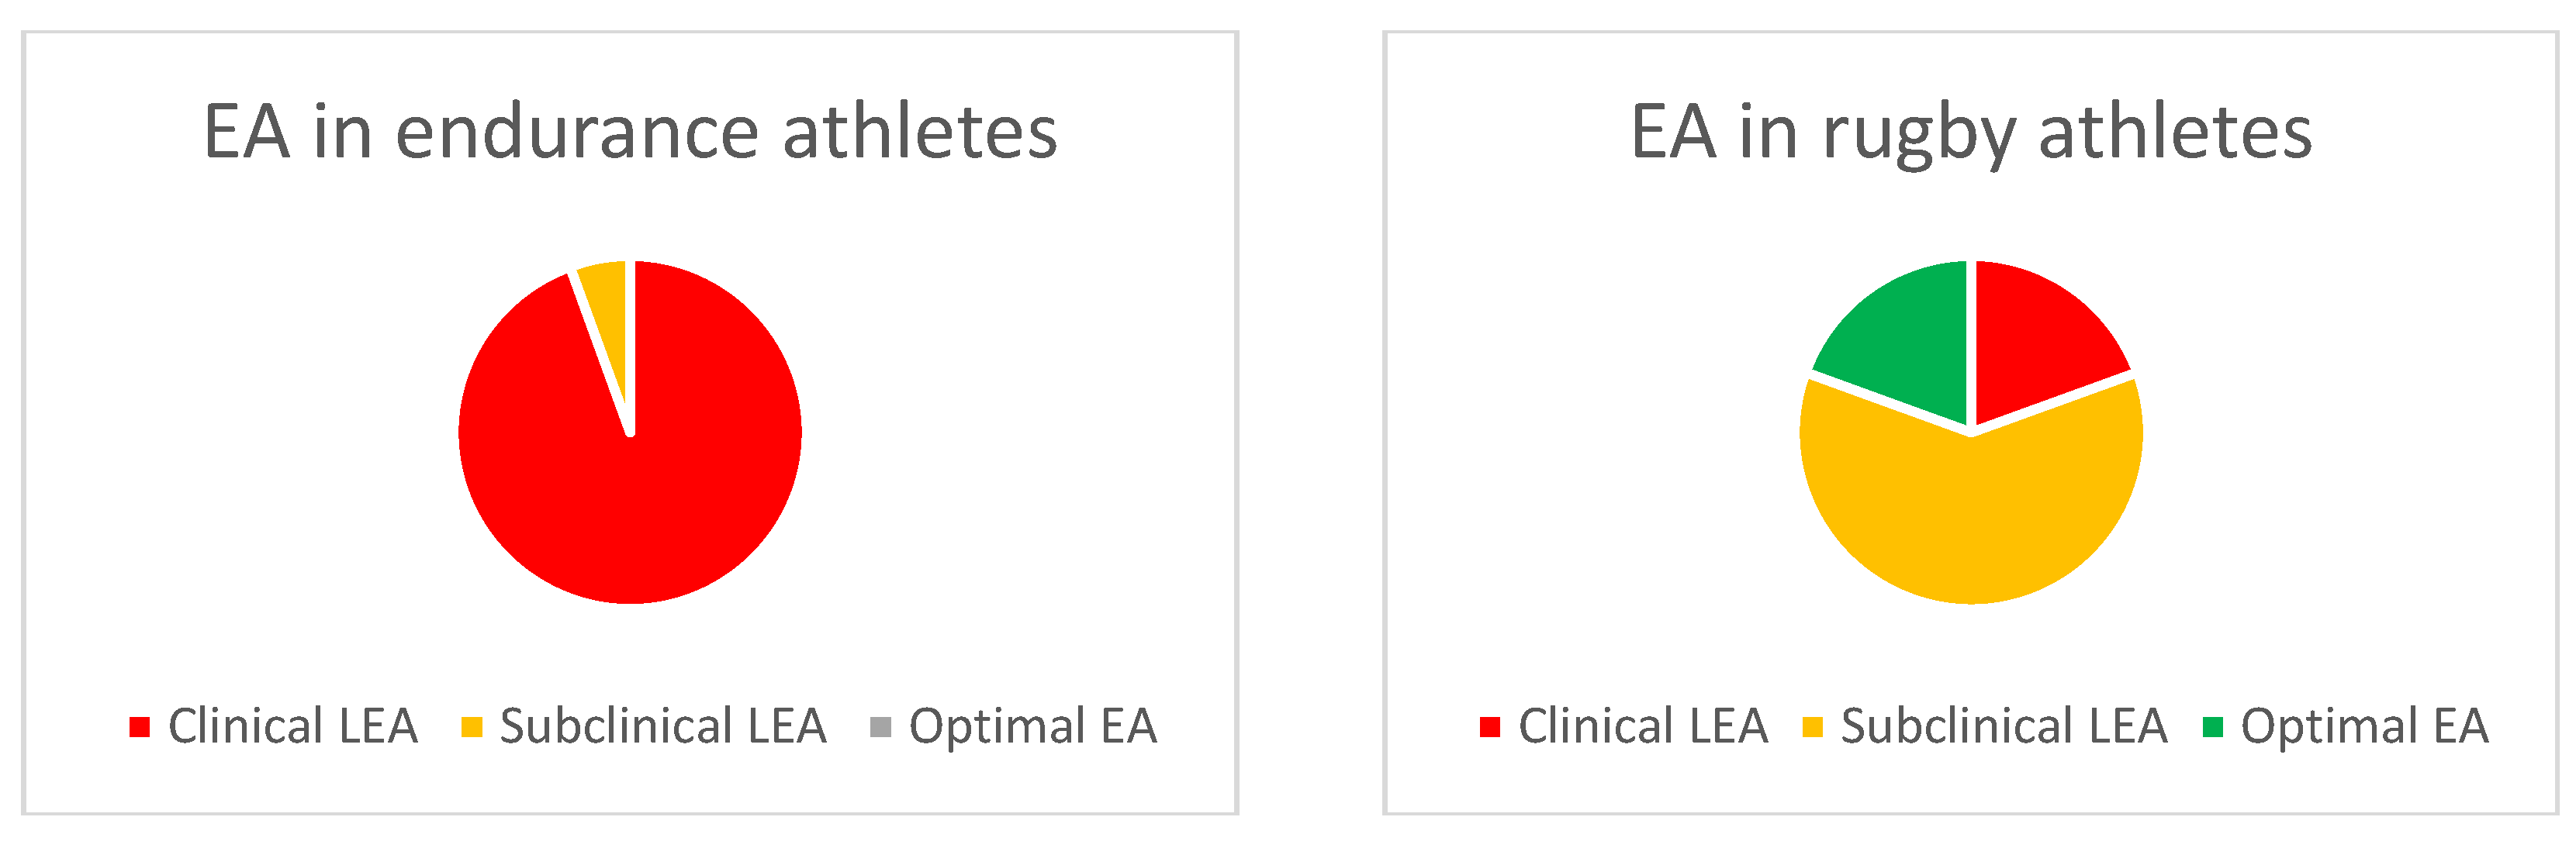Screen dimensions: 2576x841
Task: Select "Subclinical LEA" legend text in rugby chart
Action: pyautogui.click(x=2004, y=726)
